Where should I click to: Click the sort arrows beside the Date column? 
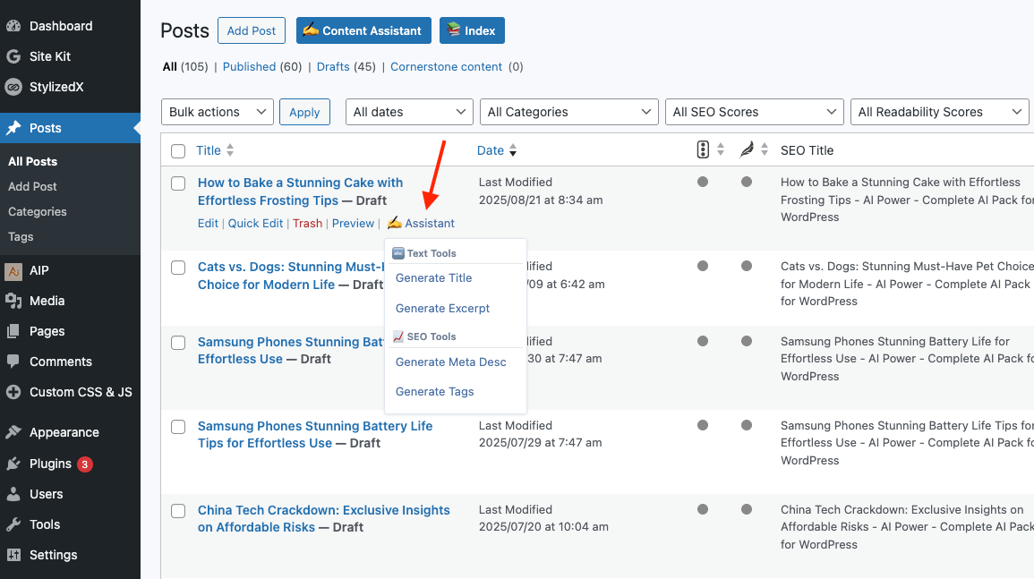tap(513, 150)
